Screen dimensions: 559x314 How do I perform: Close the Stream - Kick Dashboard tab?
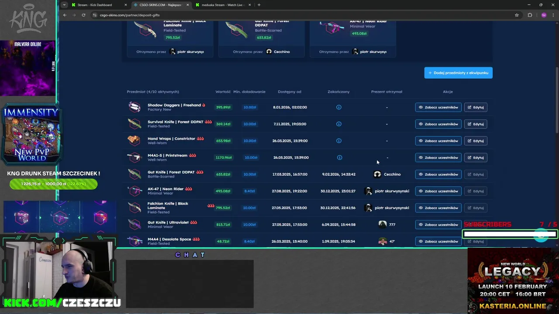(x=126, y=5)
